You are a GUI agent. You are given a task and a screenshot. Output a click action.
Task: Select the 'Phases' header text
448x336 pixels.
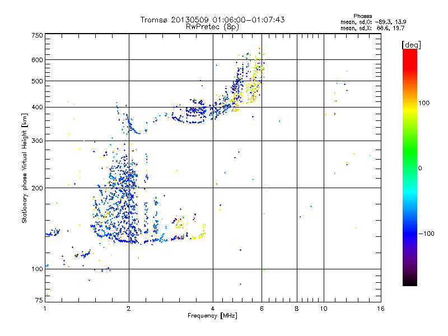[x=362, y=16]
